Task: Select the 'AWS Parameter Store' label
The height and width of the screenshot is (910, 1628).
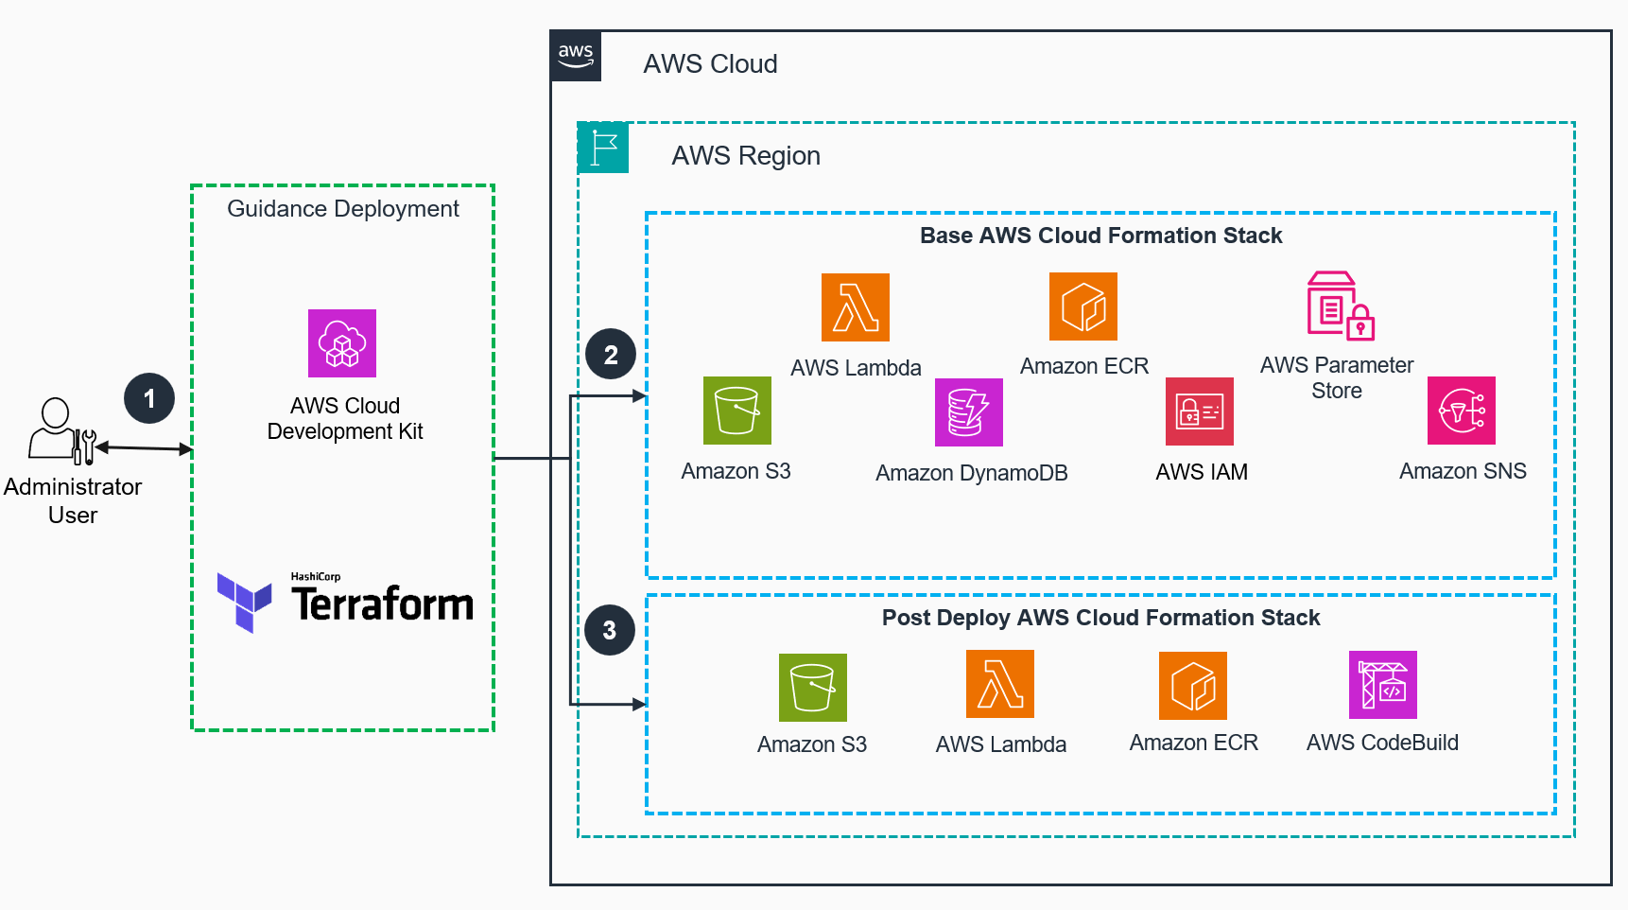Action: pos(1337,377)
